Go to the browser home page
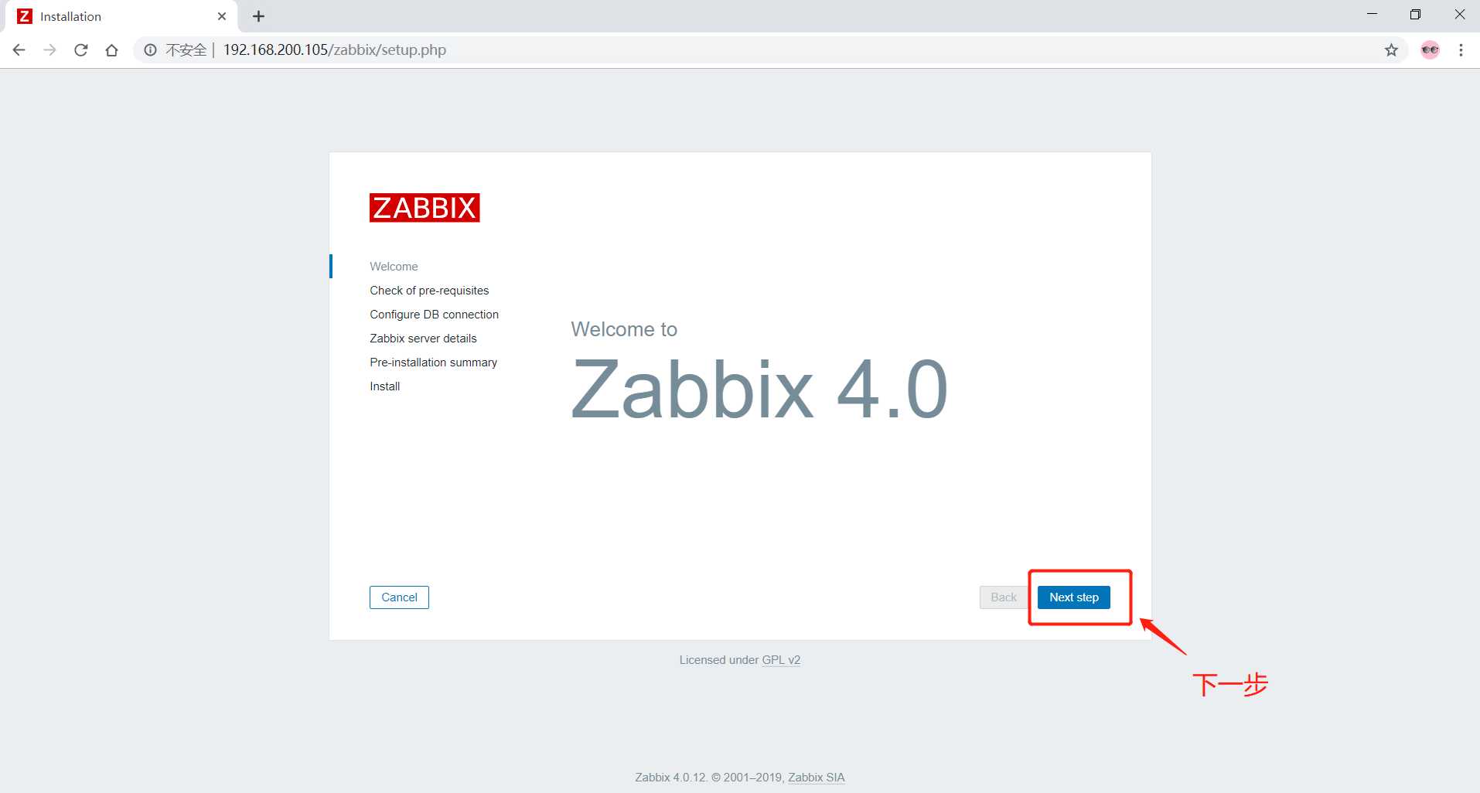Screen dimensions: 1480x793 [111, 50]
